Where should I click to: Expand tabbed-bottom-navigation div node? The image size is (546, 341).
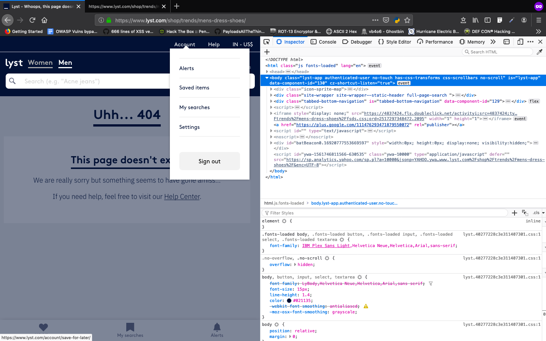(x=271, y=101)
